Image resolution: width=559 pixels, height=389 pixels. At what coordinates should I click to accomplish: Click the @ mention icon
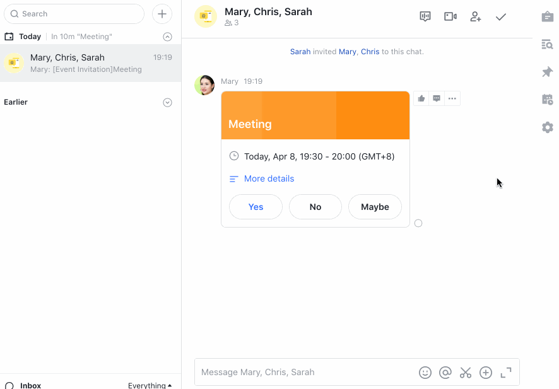coord(445,373)
